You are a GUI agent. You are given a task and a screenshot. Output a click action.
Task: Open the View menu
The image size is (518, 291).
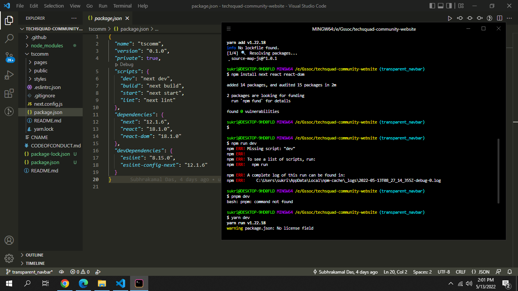(x=75, y=6)
